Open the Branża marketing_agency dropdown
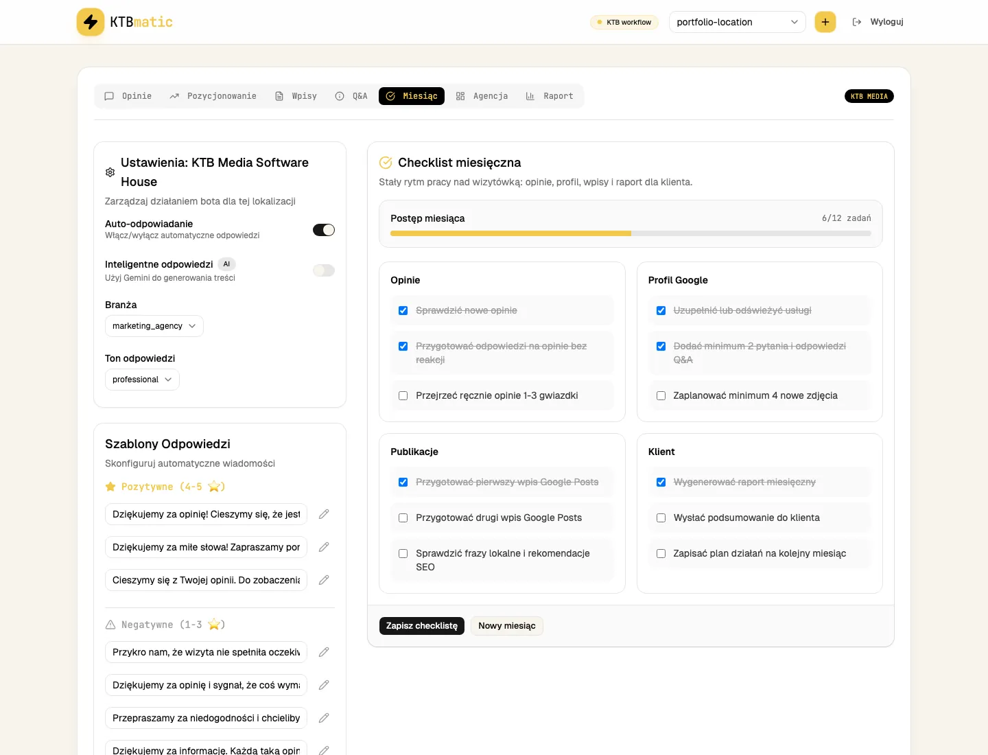Image resolution: width=988 pixels, height=755 pixels. [x=154, y=326]
